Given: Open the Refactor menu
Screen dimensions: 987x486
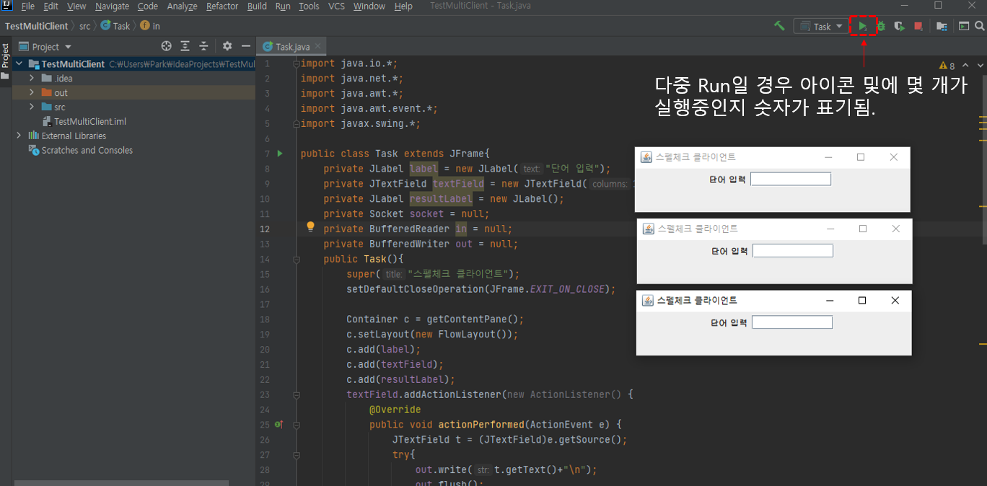Looking at the screenshot, I should 222,6.
